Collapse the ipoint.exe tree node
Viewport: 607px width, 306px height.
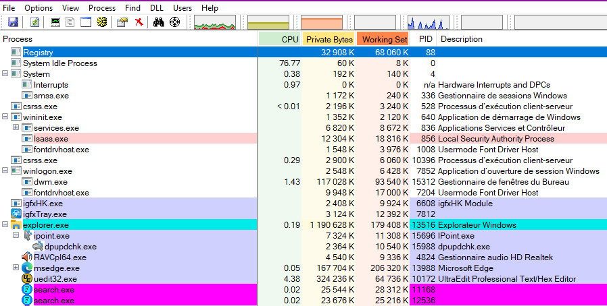(x=16, y=235)
